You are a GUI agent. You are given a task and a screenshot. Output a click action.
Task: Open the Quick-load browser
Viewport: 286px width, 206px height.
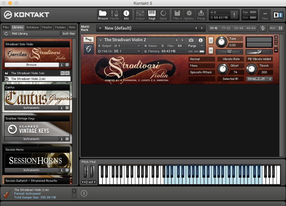click(163, 15)
